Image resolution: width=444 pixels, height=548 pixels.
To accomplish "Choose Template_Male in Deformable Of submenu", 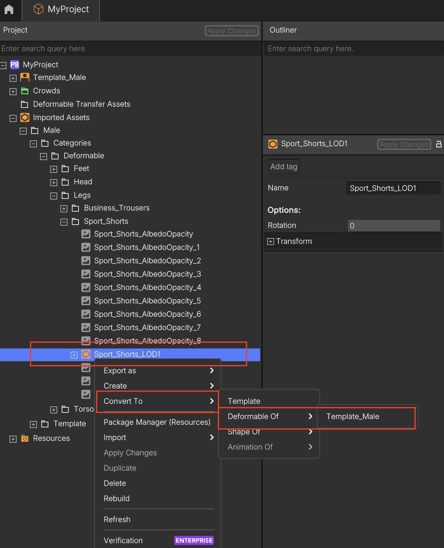I will pos(367,416).
